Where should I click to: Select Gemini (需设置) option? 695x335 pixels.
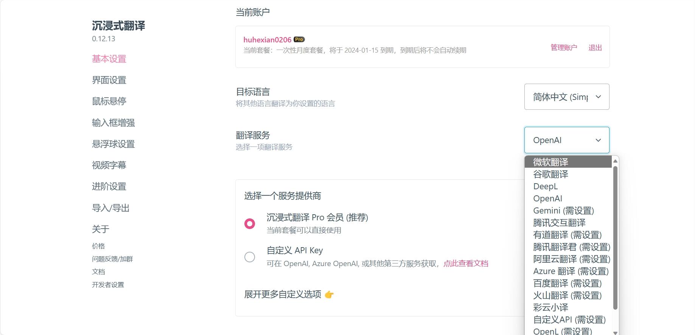[x=568, y=210]
